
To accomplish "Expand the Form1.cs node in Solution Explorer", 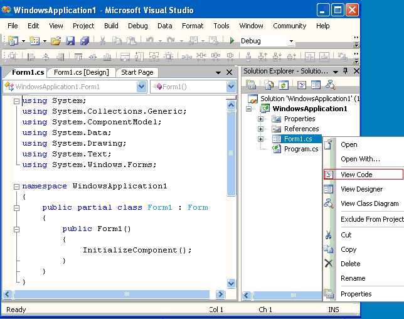I will [x=261, y=139].
